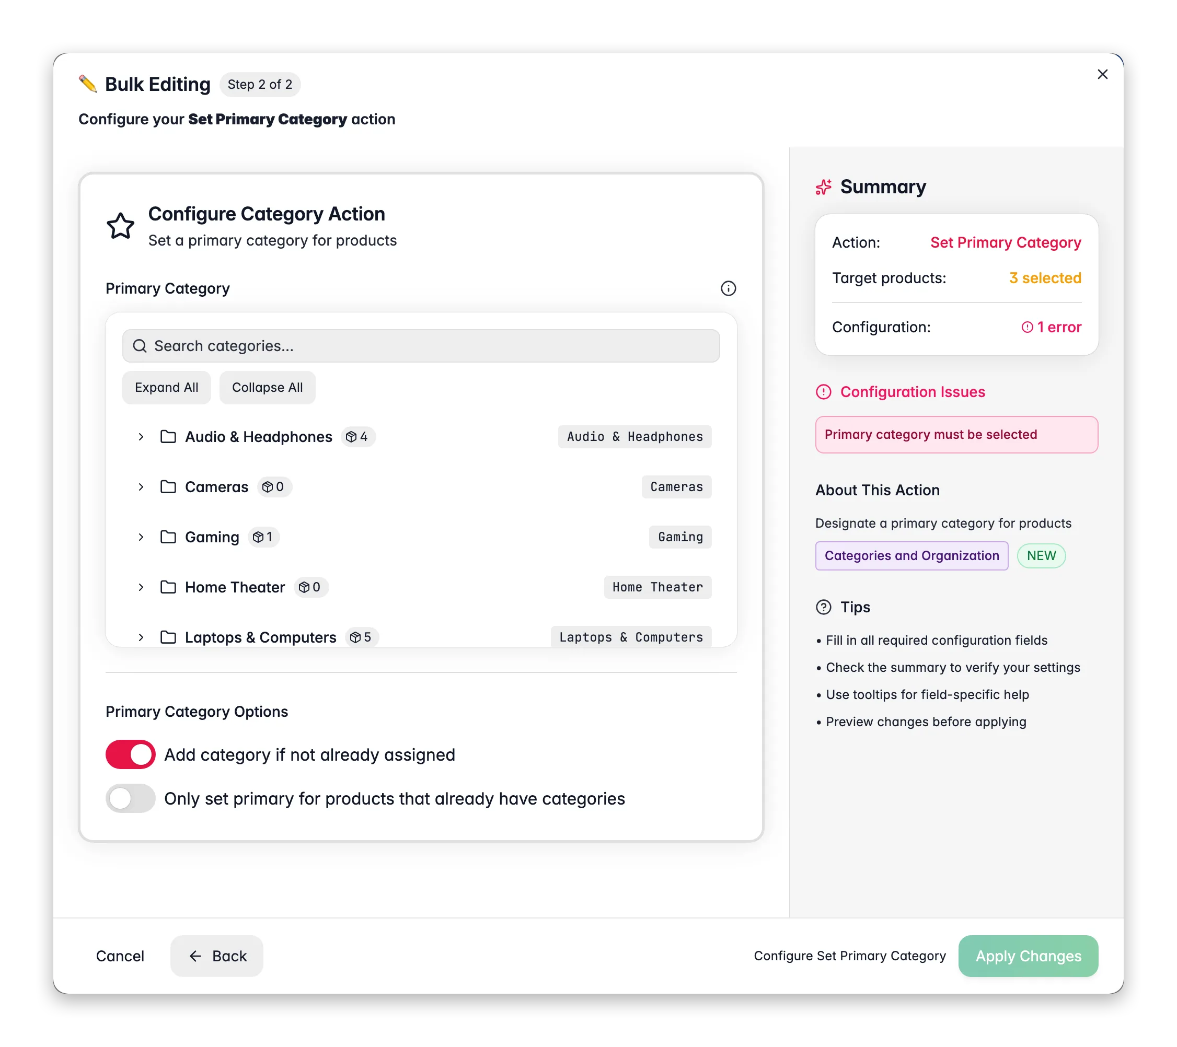1177x1047 pixels.
Task: Expand the Gaming category chevron
Action: (141, 537)
